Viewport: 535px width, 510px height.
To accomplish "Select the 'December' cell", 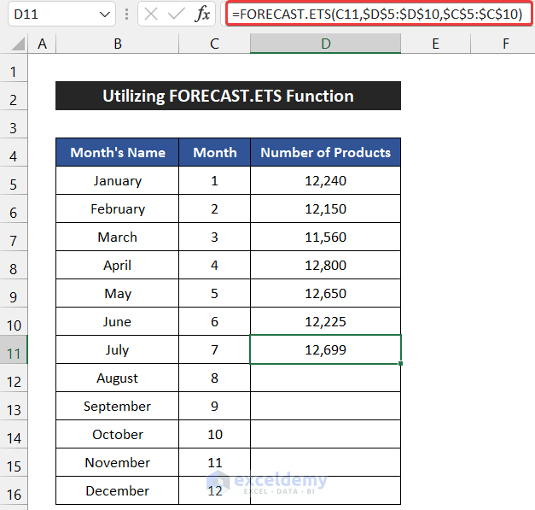I will click(117, 491).
